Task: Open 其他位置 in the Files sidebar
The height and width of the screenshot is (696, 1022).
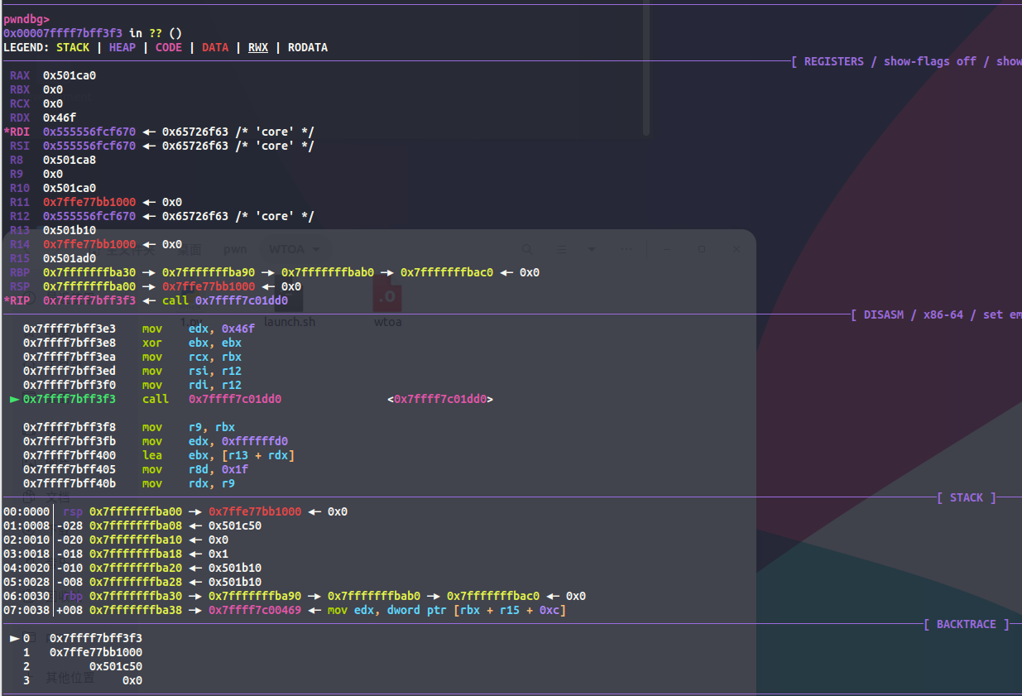Action: 70,678
